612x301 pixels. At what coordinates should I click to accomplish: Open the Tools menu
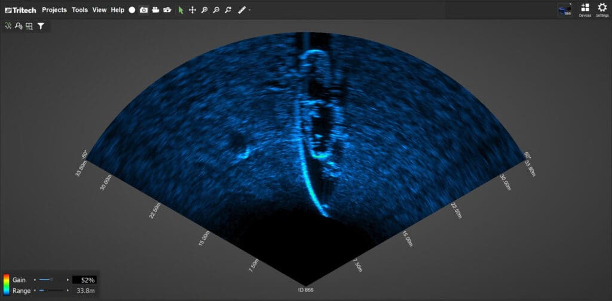point(79,10)
